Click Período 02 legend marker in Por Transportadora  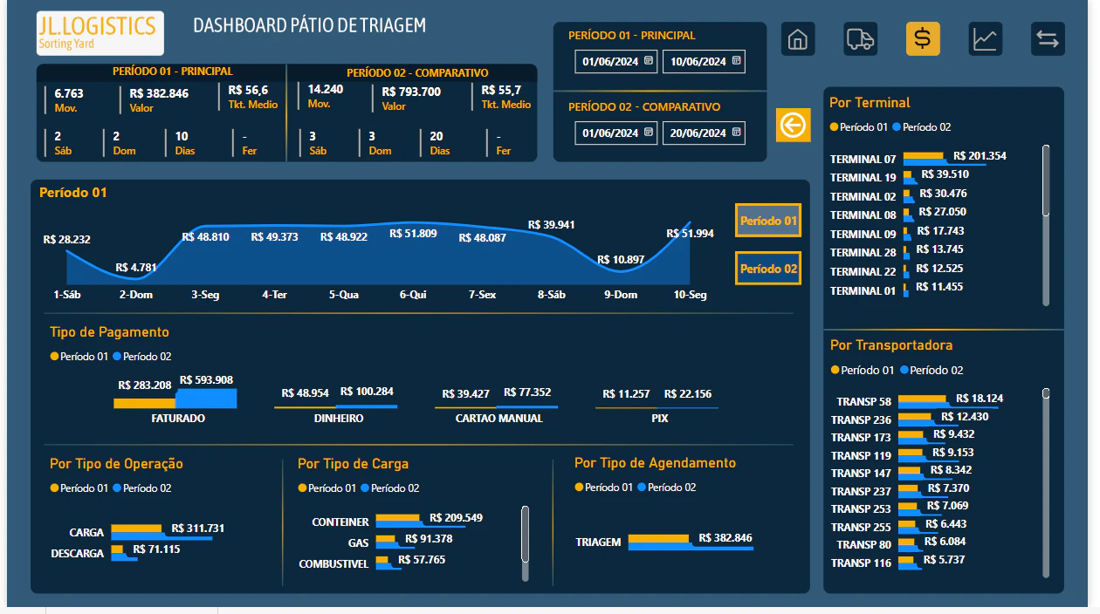click(x=904, y=370)
